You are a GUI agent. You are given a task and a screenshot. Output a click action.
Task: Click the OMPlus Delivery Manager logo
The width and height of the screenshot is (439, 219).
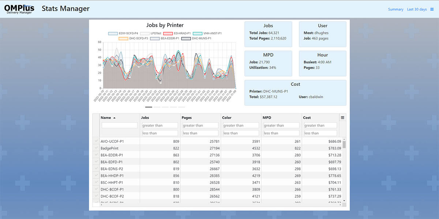[x=20, y=9]
